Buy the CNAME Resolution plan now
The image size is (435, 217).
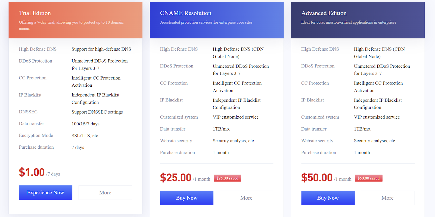[x=187, y=198]
